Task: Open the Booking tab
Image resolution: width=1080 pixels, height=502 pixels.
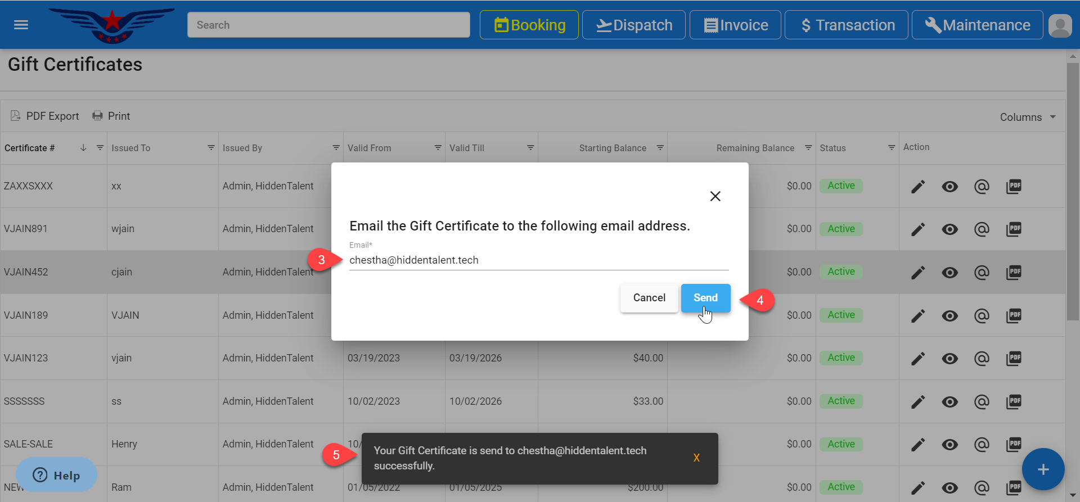Action: click(x=529, y=25)
